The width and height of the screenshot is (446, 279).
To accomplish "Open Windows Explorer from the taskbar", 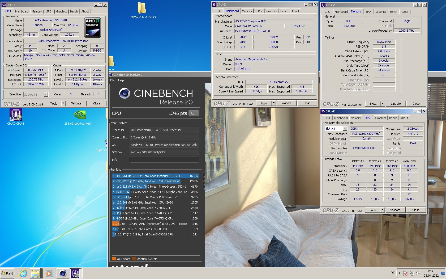I will [x=35, y=273].
